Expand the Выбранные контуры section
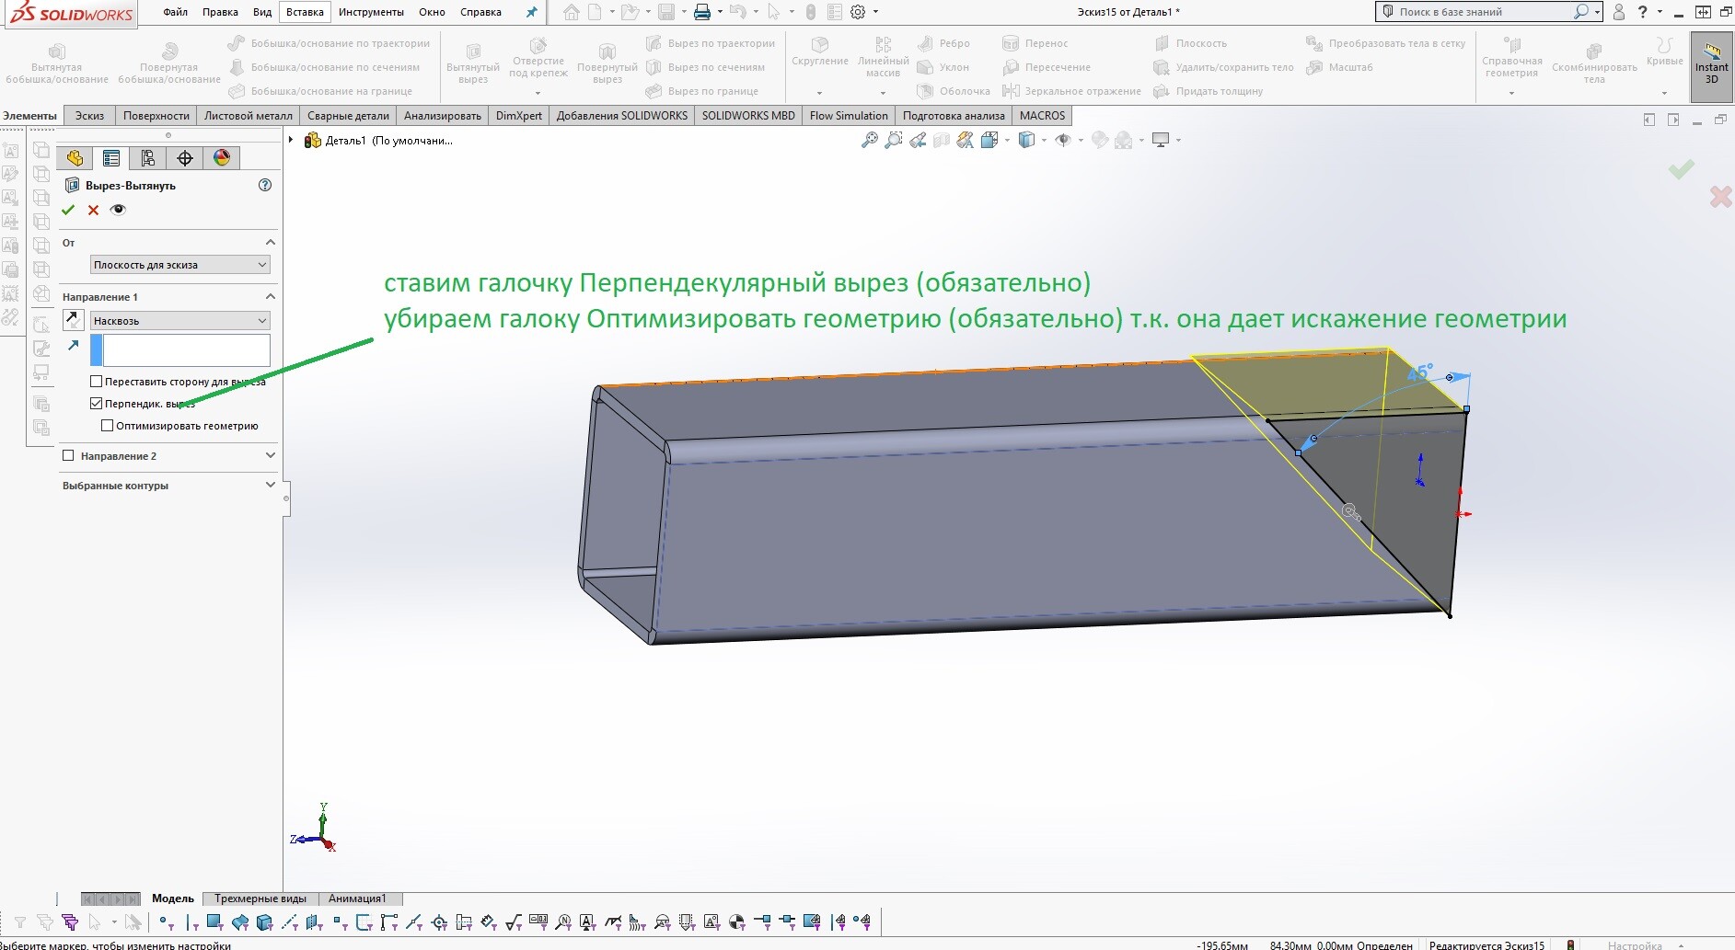Image resolution: width=1735 pixels, height=950 pixels. point(169,485)
